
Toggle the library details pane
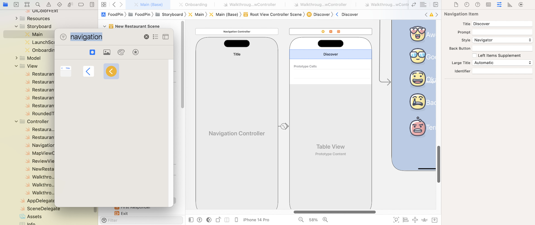(x=166, y=37)
